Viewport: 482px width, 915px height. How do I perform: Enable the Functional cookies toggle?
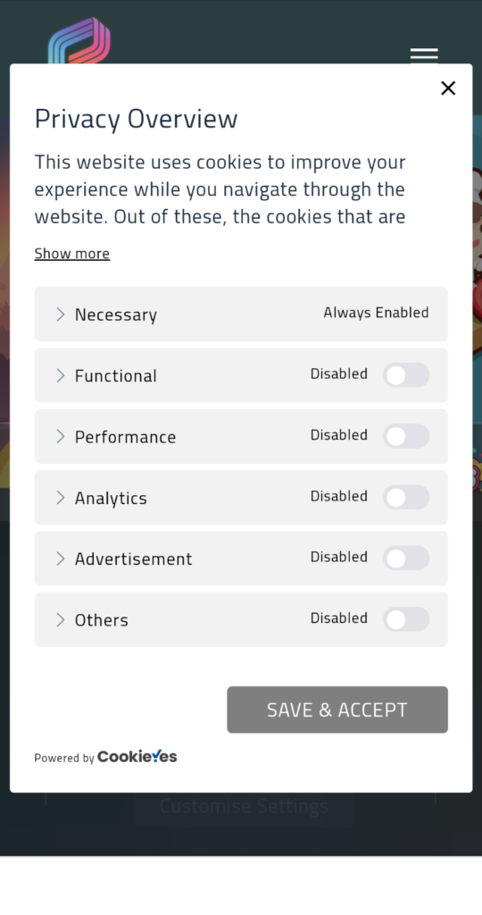406,374
